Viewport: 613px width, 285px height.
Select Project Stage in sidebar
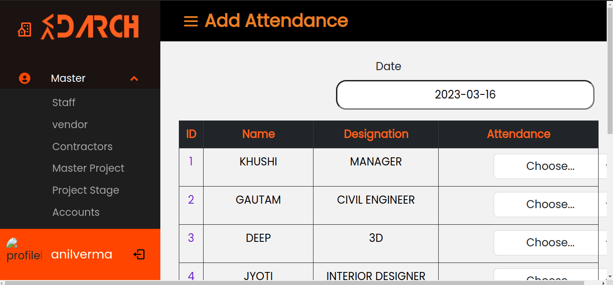(86, 190)
